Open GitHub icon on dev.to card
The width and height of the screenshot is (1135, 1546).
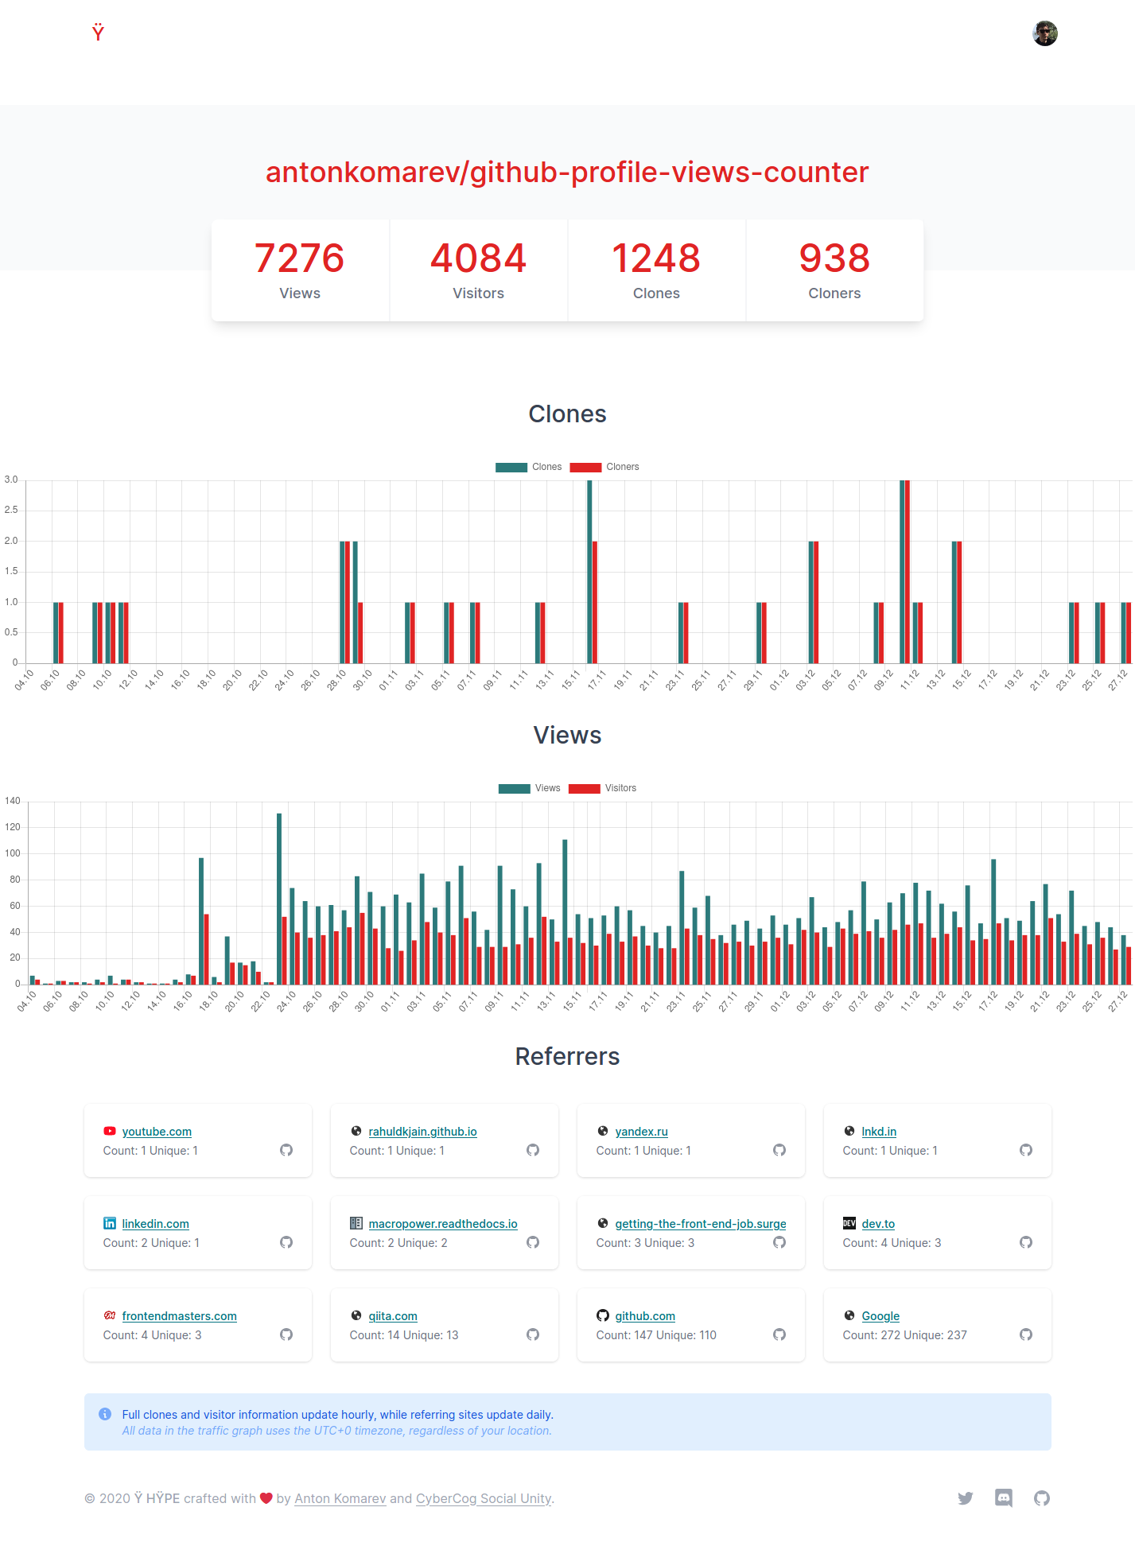pos(1026,1242)
